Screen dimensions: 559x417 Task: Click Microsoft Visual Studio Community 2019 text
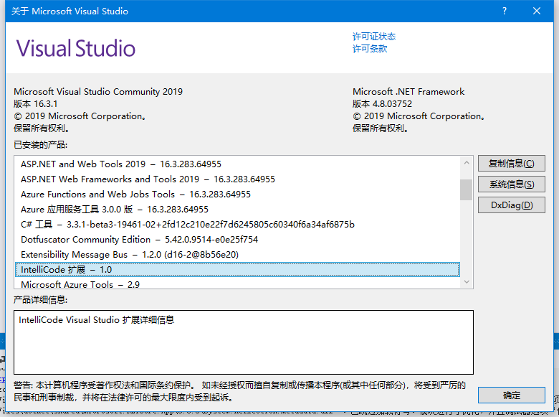98,92
